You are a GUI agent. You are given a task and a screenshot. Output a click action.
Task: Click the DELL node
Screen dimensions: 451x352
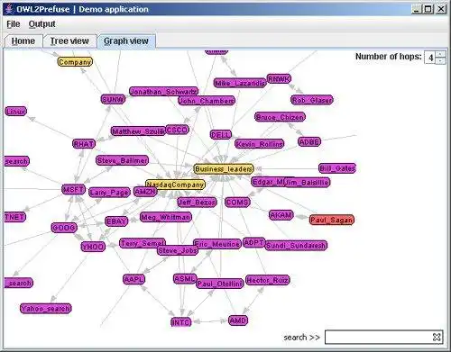click(x=221, y=135)
